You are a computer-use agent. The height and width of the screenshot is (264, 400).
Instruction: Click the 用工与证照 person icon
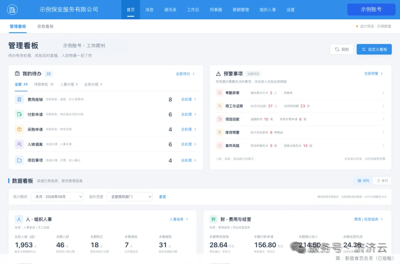pos(219,106)
